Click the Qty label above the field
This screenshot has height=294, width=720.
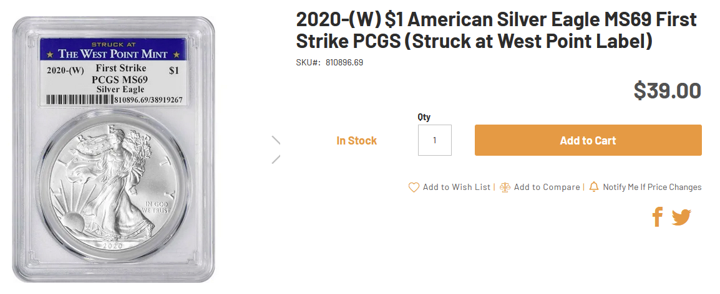[x=424, y=117]
